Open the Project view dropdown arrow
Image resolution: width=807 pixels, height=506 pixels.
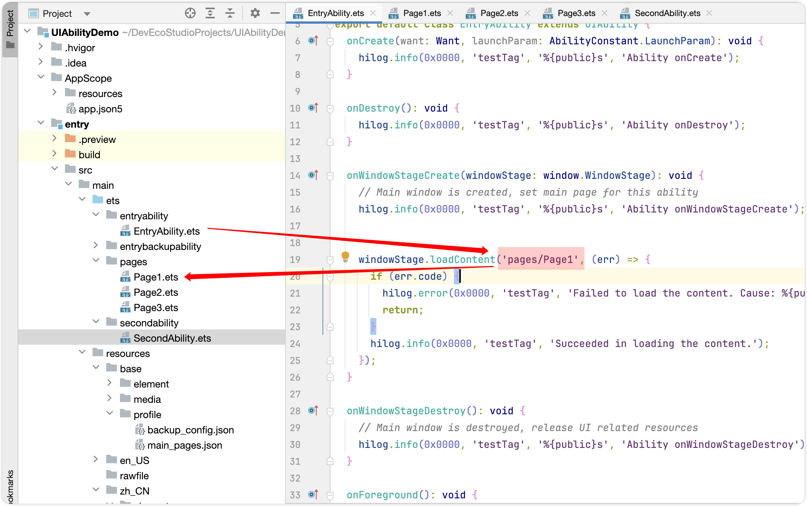point(87,14)
